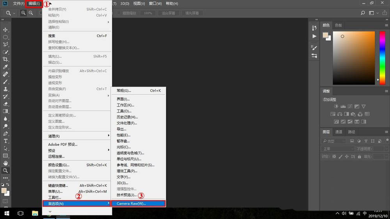Toggle lock image pixels brush icon
This screenshot has height=219, width=390.
pyautogui.click(x=340, y=157)
